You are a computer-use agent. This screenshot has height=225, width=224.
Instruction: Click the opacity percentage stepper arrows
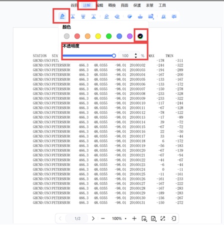[136, 55]
